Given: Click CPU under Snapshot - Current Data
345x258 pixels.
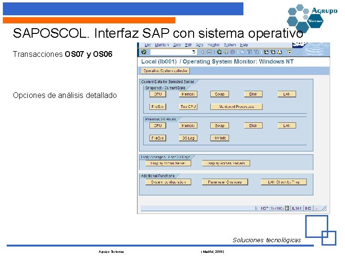Looking at the screenshot, I should [x=158, y=94].
